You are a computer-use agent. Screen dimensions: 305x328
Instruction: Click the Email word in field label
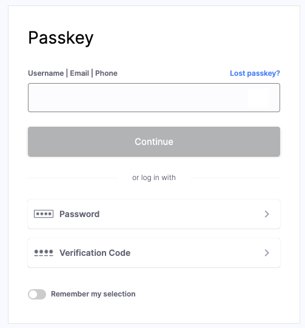pos(79,73)
